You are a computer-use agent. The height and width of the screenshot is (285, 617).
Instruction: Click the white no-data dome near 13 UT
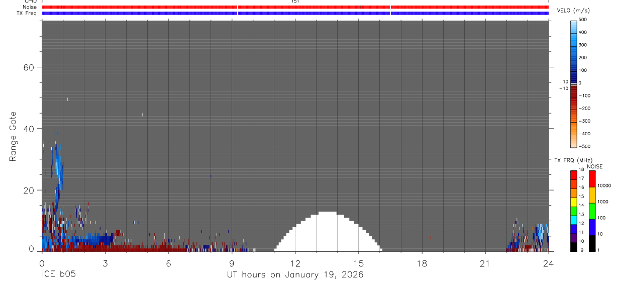tap(328, 234)
